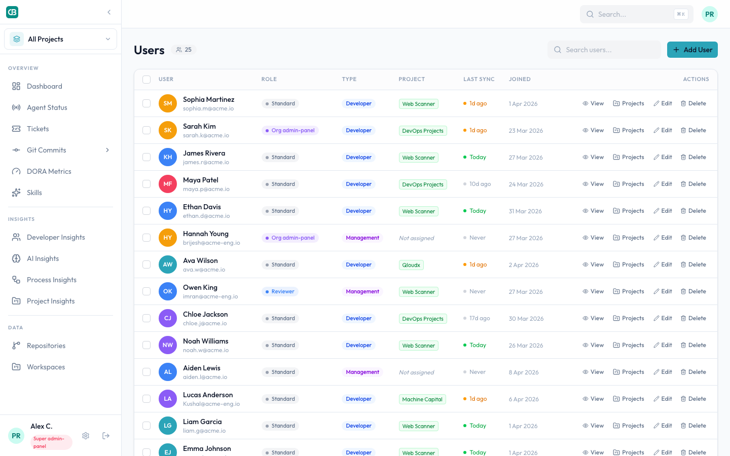
Task: Check the Hannah Young row checkbox
Action: coord(147,238)
